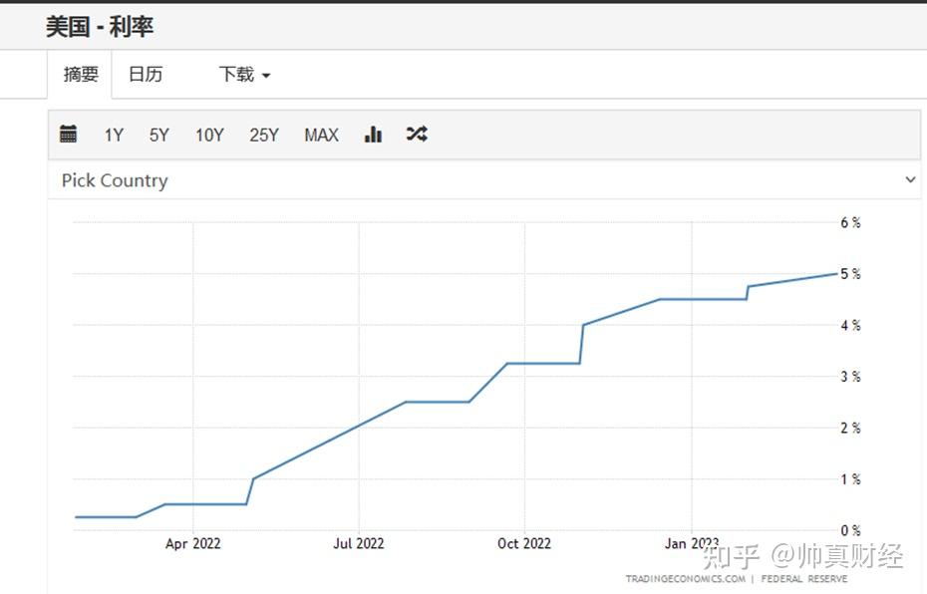Click the Jul 2022 axis label
Viewport: 927px width, 594px height.
click(x=358, y=543)
